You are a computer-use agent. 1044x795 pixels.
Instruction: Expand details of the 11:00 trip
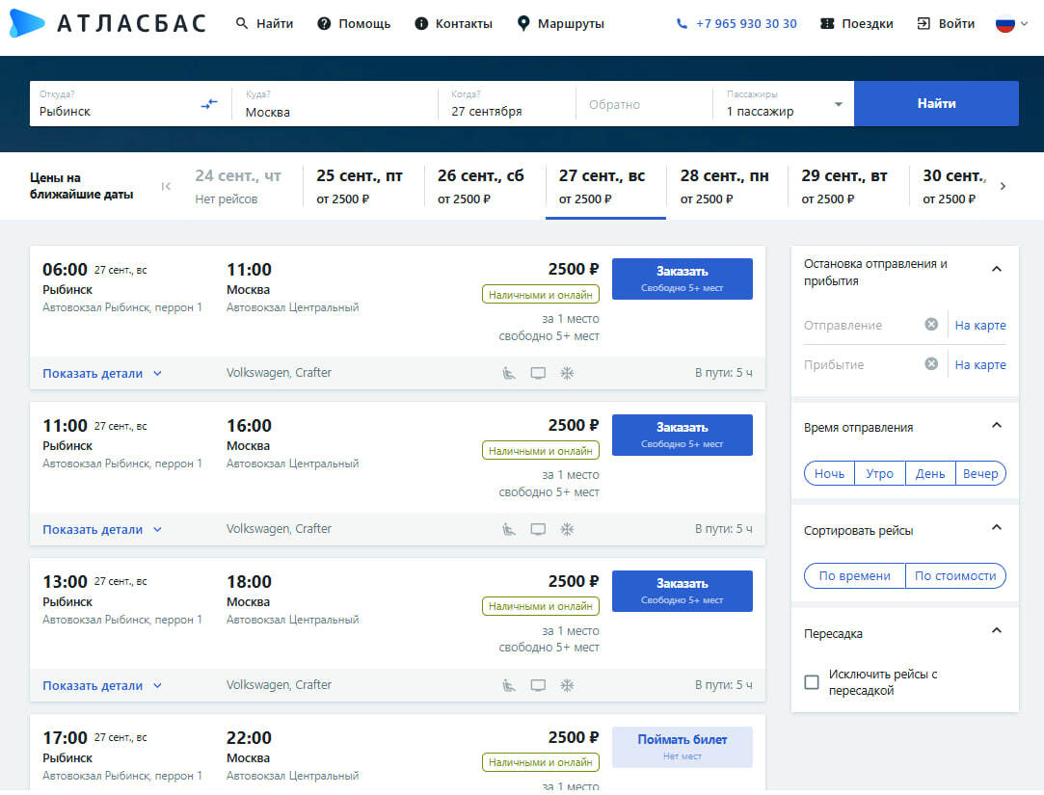point(102,529)
